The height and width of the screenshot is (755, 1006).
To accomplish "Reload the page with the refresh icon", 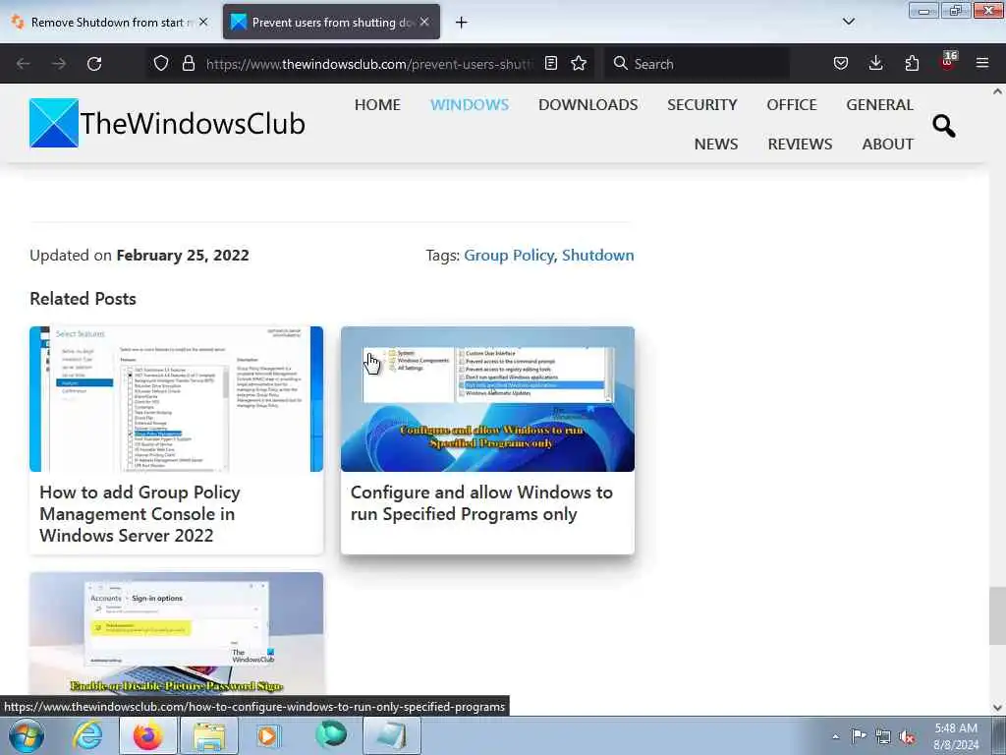I will click(94, 64).
